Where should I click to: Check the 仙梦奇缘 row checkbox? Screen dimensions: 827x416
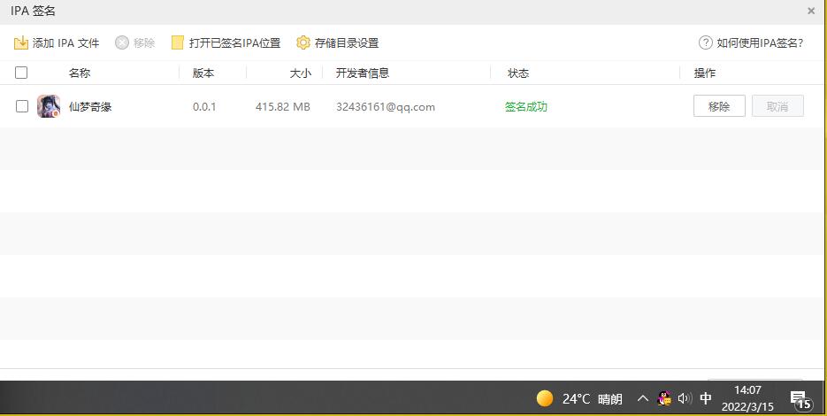(x=22, y=106)
